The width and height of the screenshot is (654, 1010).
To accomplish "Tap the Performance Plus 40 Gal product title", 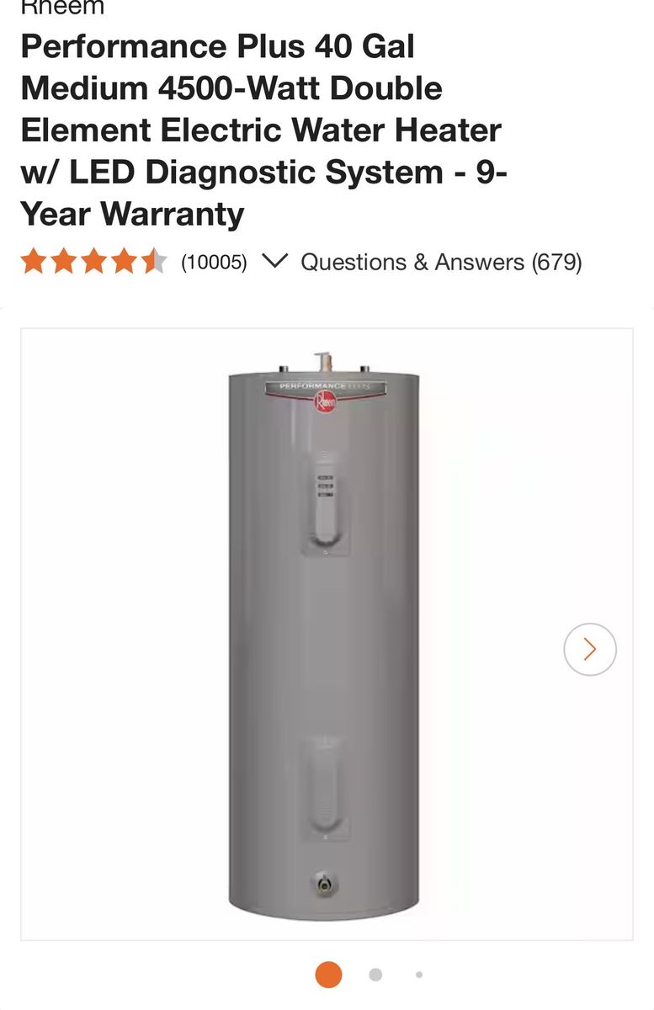I will point(263,130).
